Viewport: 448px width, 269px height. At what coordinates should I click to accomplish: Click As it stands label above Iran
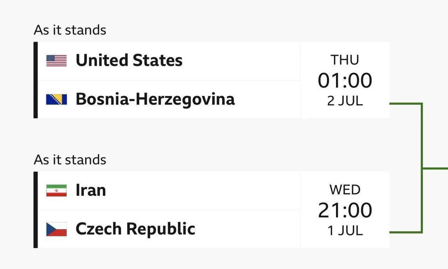tap(70, 160)
